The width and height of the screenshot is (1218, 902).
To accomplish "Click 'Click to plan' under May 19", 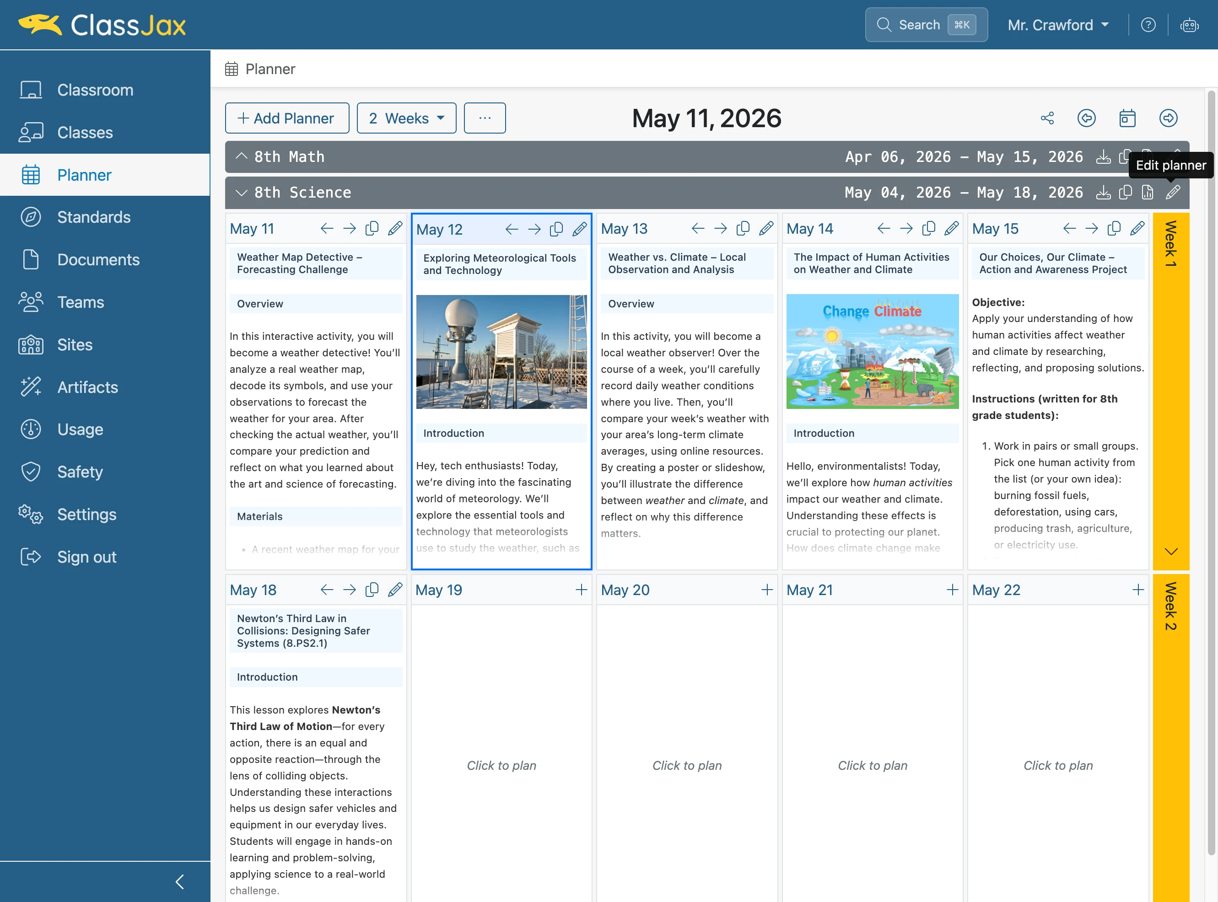I will [501, 766].
